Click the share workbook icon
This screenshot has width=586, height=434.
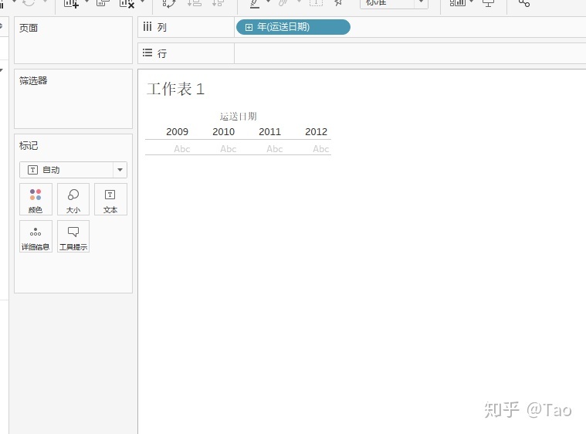[x=524, y=3]
